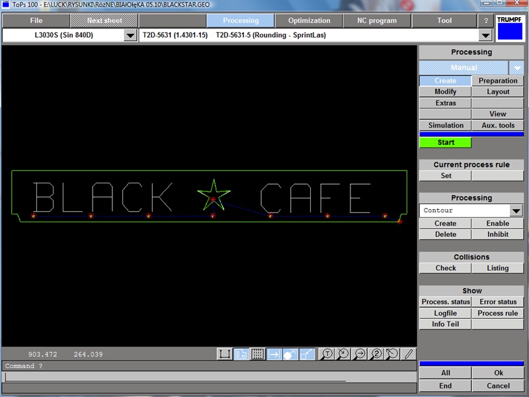Click the zoom-out magnifier with outward arrow
This screenshot has width=529, height=397.
392,354
